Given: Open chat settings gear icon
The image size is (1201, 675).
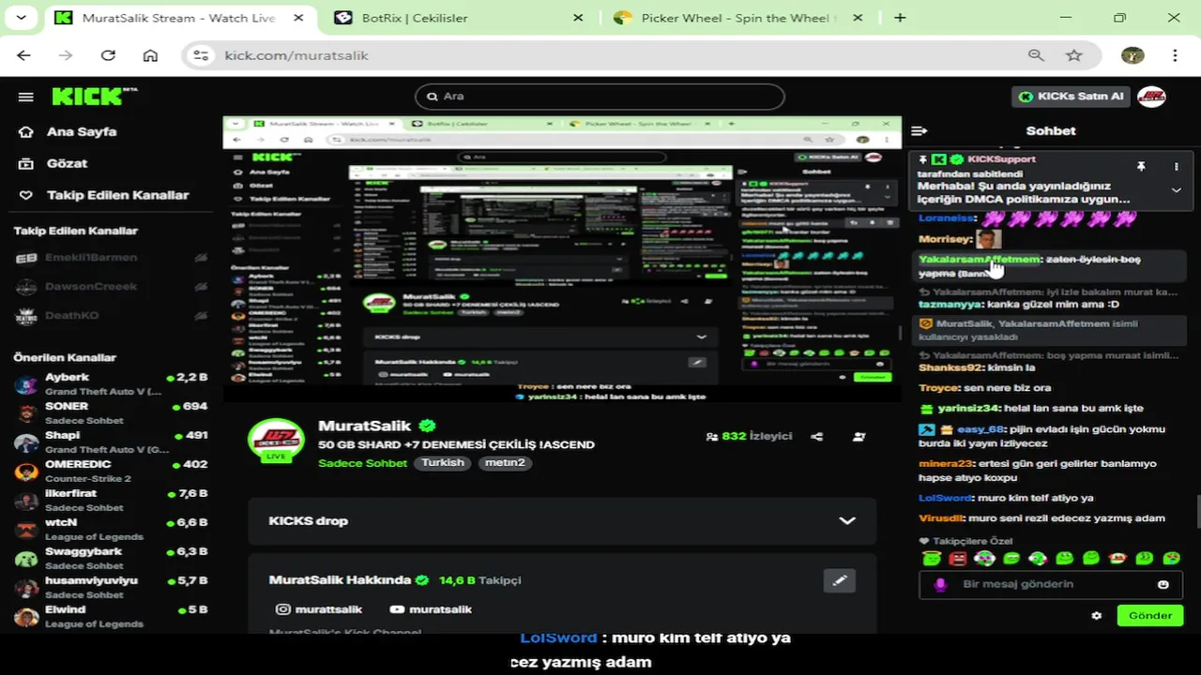Looking at the screenshot, I should tap(1096, 616).
